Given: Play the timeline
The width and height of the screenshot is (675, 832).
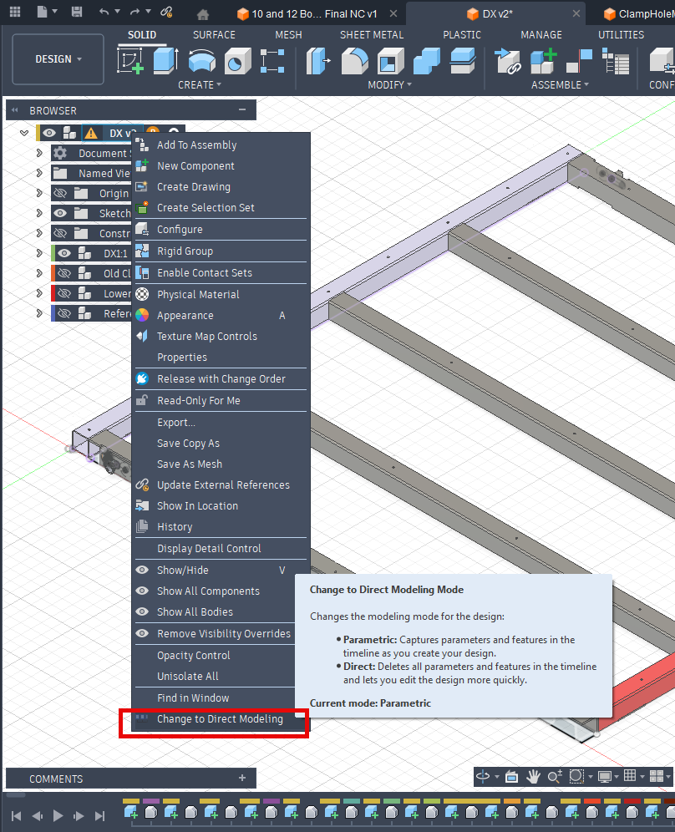Looking at the screenshot, I should pyautogui.click(x=58, y=815).
